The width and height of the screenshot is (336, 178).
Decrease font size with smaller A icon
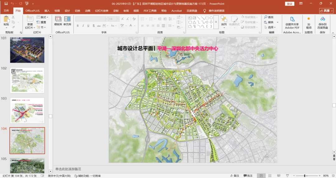pos(128,19)
